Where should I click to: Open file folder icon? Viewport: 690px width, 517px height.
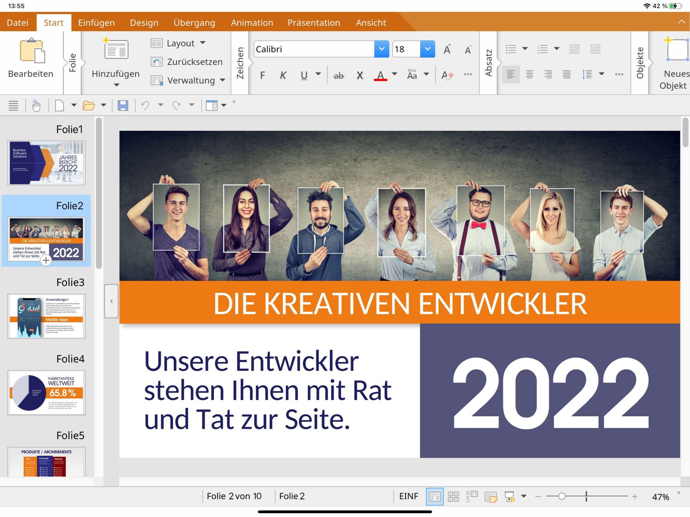point(89,106)
